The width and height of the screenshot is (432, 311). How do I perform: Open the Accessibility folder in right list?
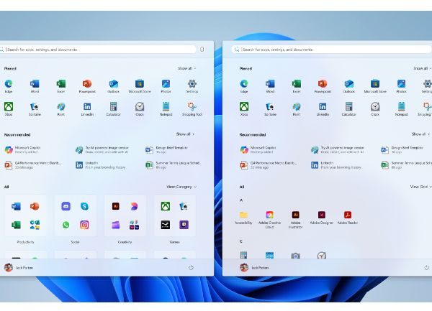click(x=243, y=215)
